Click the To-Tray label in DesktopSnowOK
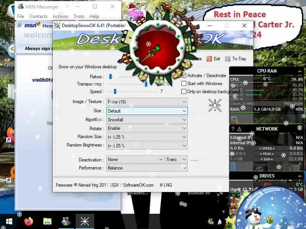This screenshot has width=306, height=229. [239, 59]
